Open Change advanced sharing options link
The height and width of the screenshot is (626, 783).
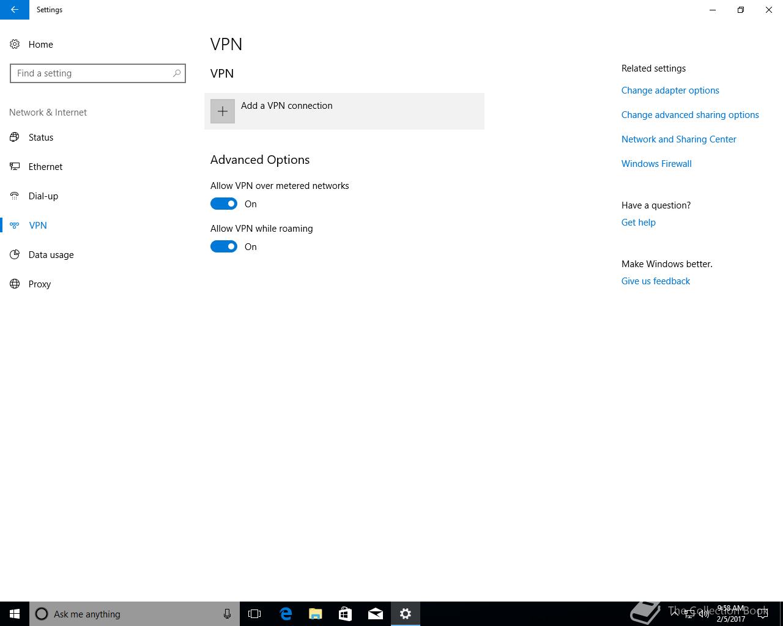click(690, 115)
